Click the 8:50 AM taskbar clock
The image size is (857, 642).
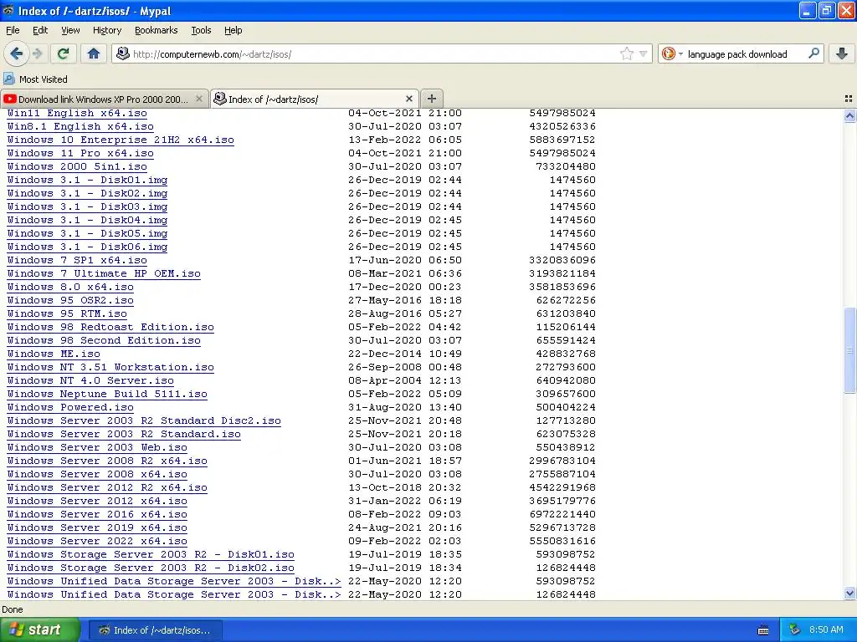pyautogui.click(x=826, y=629)
